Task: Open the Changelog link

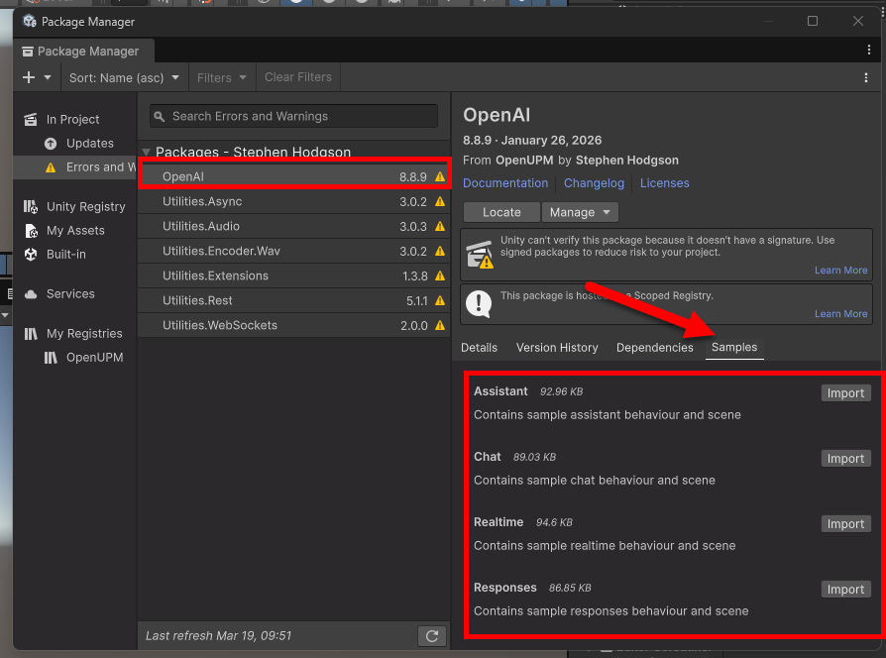Action: tap(594, 183)
